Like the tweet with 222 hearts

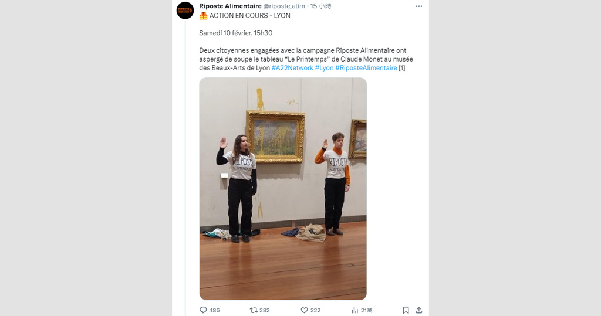pyautogui.click(x=304, y=310)
